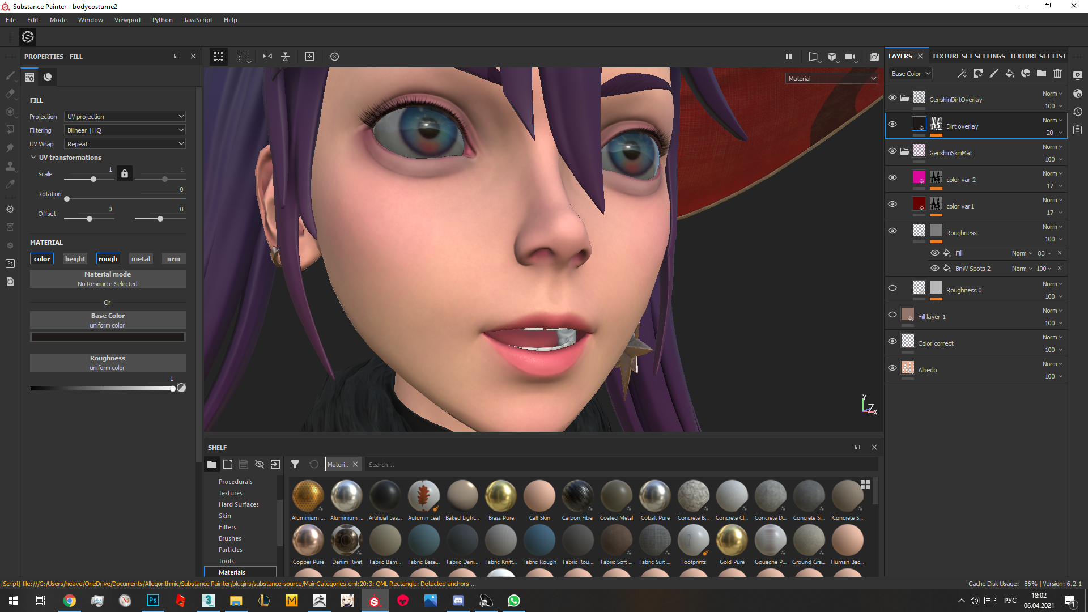Open the material sphere properties tab
The height and width of the screenshot is (612, 1088).
click(x=48, y=77)
